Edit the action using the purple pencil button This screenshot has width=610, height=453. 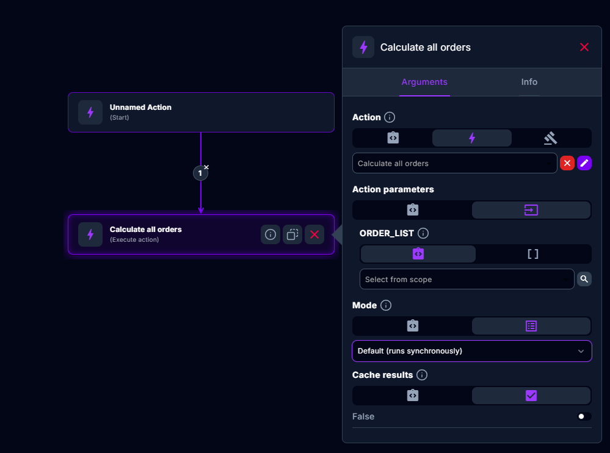584,163
